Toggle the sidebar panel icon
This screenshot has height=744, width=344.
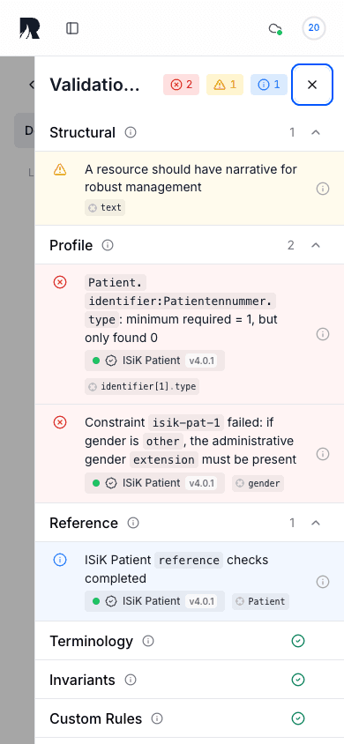tap(72, 28)
